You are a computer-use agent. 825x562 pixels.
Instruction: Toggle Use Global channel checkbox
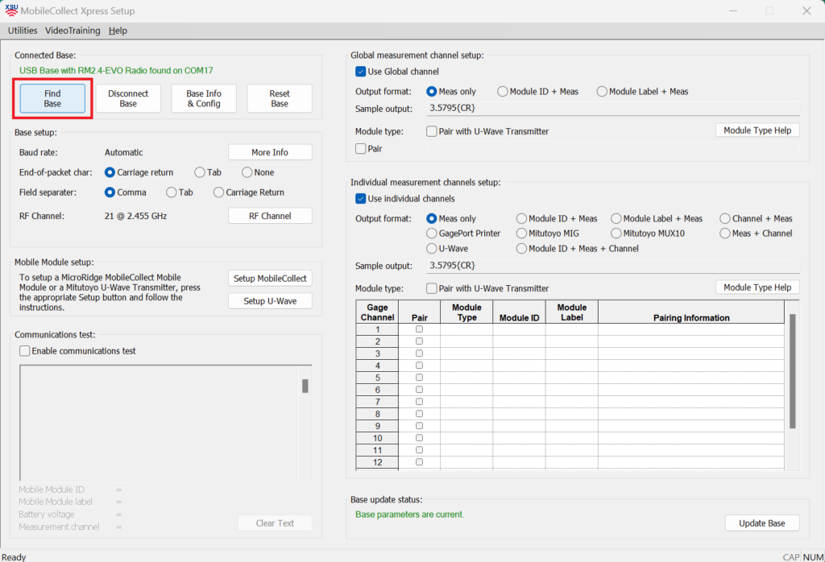coord(360,72)
